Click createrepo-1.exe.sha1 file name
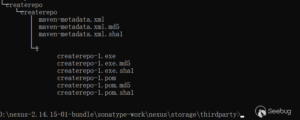Image resolution: width=300 pixels, height=120 pixels. tap(95, 71)
